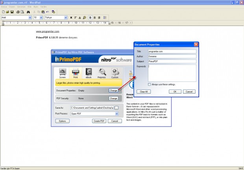
Task: Toggle underline formatting (A)
Action: coord(80,18)
